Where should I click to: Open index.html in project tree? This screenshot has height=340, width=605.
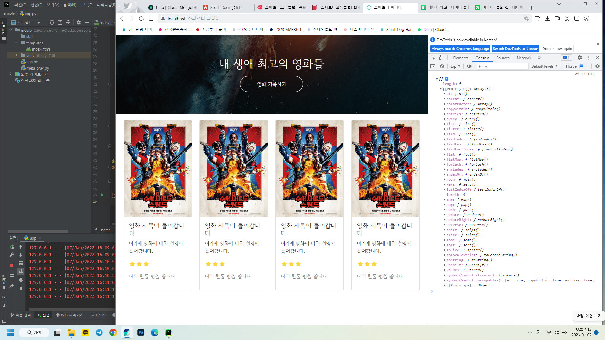41,49
